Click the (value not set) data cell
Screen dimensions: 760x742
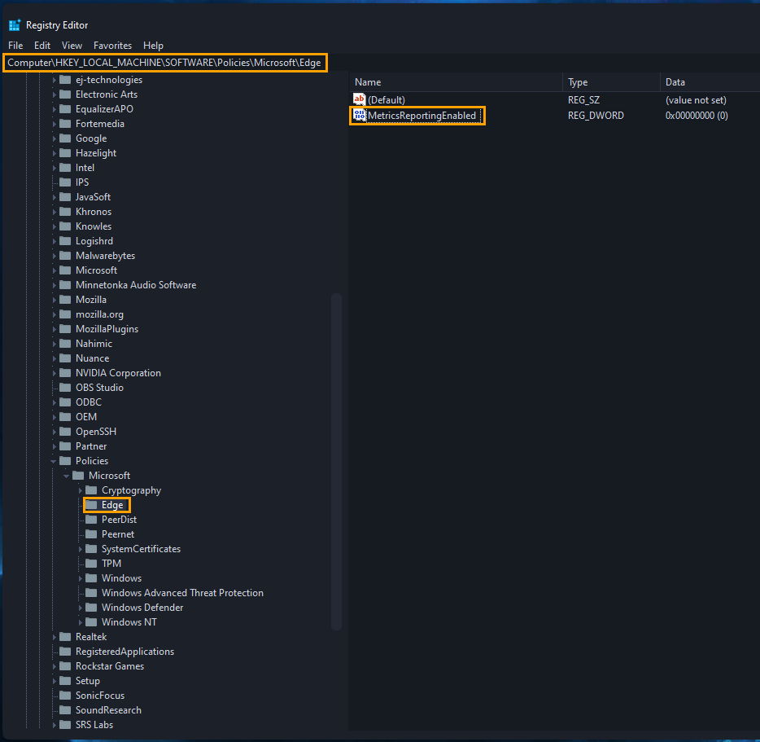tap(696, 100)
